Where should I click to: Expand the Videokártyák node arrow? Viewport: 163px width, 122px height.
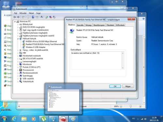pos(18,82)
